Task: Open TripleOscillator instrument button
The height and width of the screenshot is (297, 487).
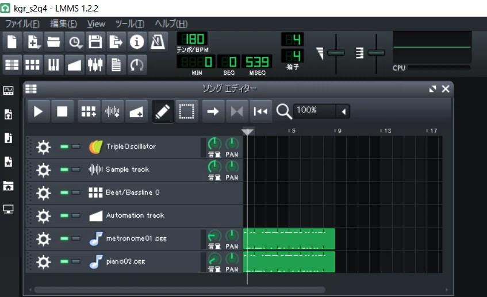Action: coord(143,146)
